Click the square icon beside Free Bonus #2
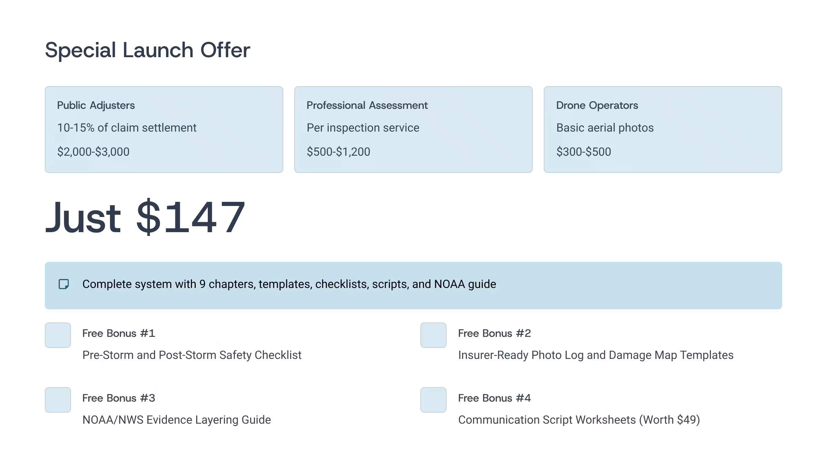 433,335
